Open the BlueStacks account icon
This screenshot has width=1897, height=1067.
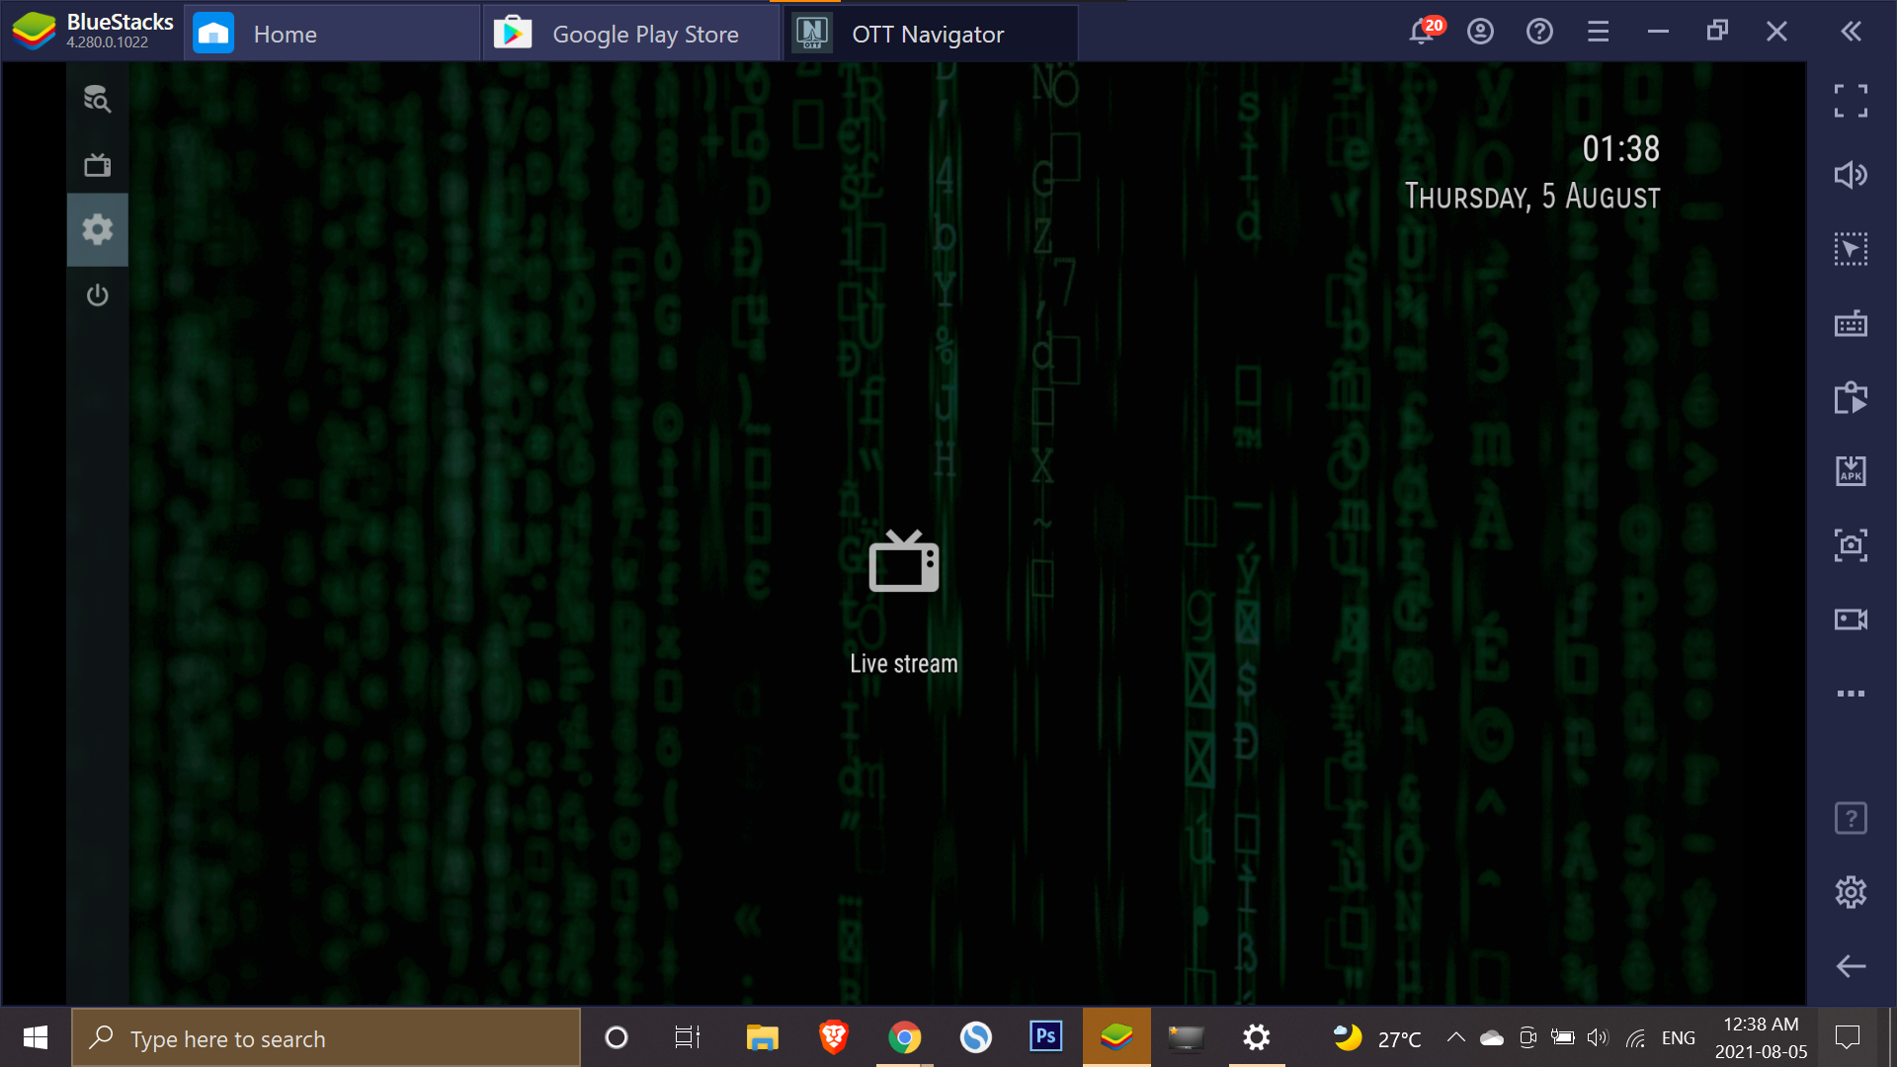(x=1480, y=32)
